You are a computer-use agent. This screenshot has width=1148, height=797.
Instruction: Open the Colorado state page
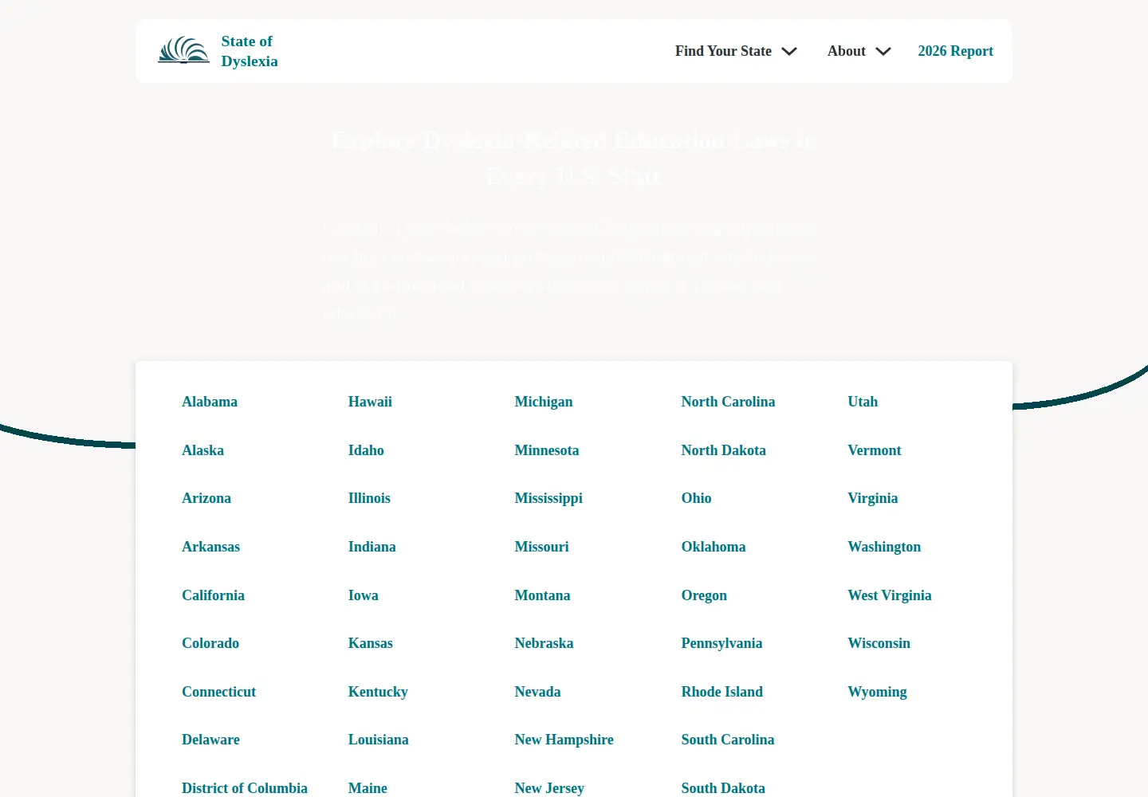(x=210, y=643)
